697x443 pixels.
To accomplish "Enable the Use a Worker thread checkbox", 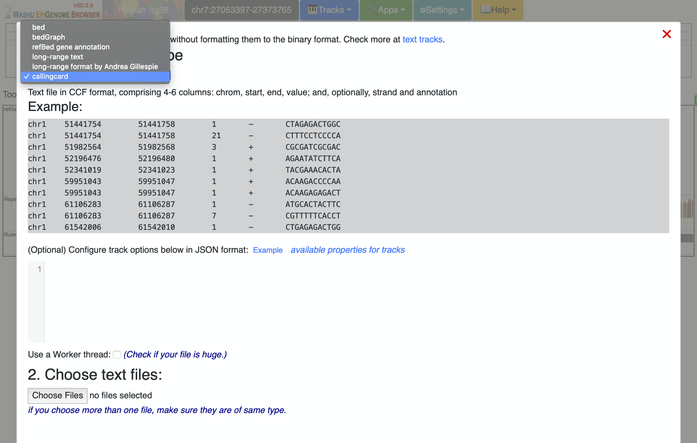I will [x=117, y=355].
